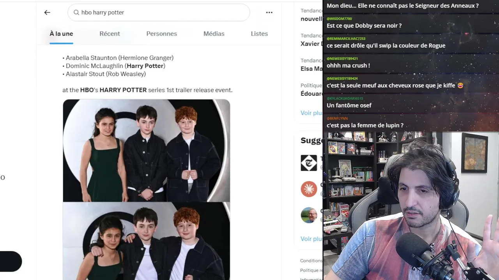Click chat message 'ohhh ma crush !'
Image resolution: width=499 pixels, height=280 pixels.
click(x=348, y=65)
